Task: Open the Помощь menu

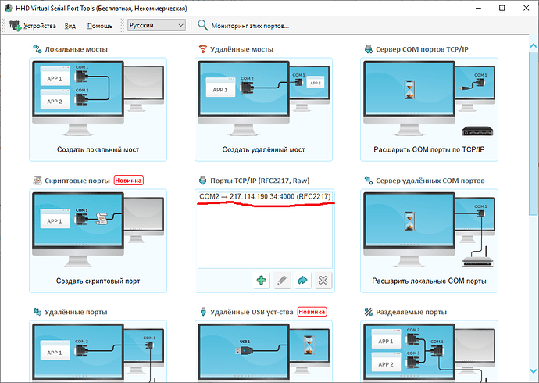Action: pyautogui.click(x=100, y=26)
